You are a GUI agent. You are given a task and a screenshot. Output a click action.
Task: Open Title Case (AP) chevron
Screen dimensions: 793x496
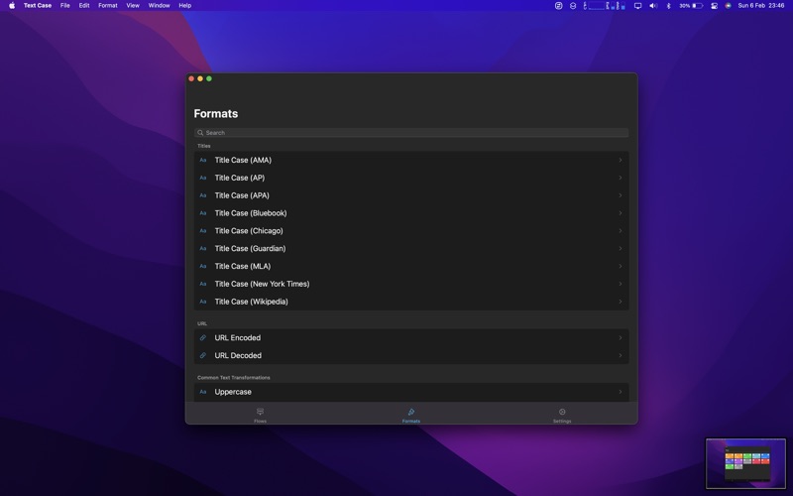621,178
